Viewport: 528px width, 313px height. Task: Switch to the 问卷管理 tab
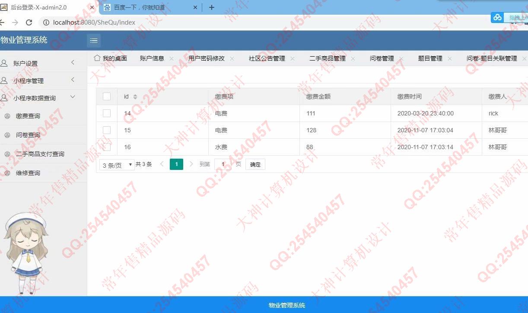(x=382, y=58)
